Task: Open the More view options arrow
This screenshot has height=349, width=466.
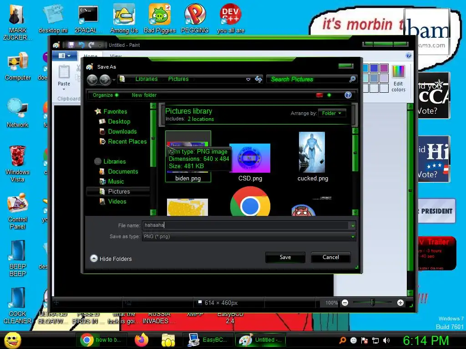Action: click(x=329, y=95)
